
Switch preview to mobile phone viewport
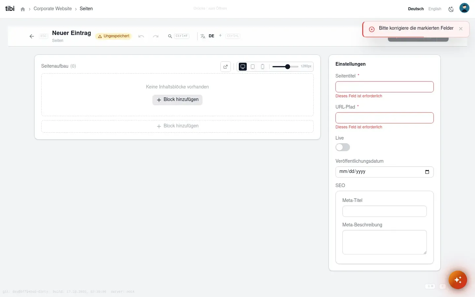(x=263, y=67)
